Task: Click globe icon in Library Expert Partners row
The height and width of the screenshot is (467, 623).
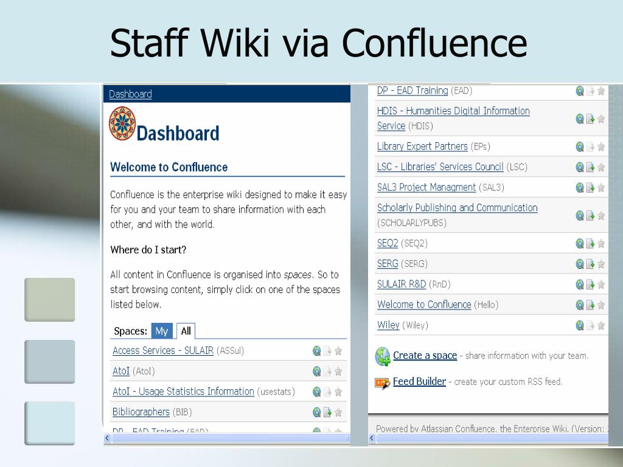Action: (x=580, y=147)
